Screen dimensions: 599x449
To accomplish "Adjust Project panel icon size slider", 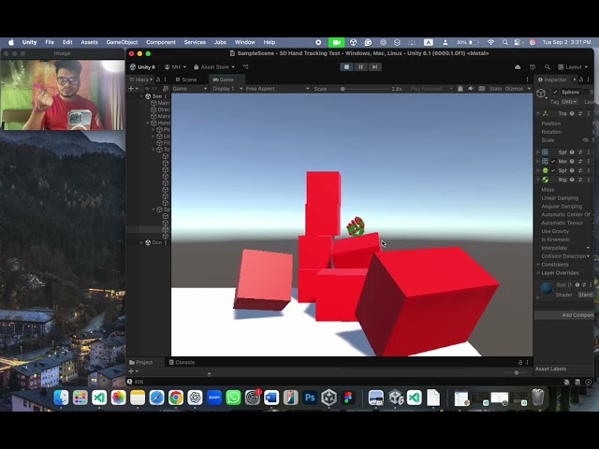I will 516,372.
